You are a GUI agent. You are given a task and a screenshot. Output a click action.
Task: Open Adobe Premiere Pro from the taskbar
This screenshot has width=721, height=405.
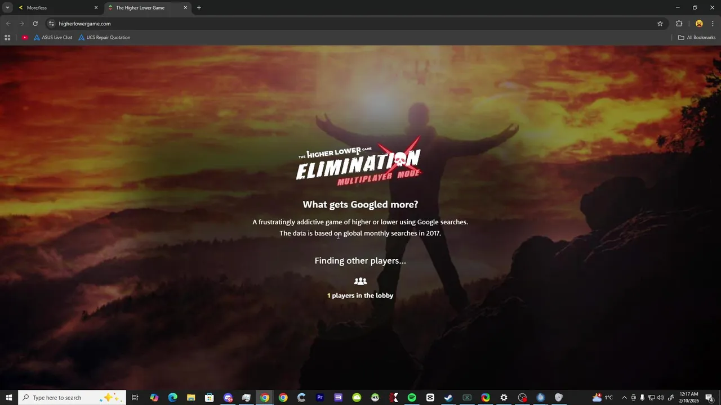[320, 398]
